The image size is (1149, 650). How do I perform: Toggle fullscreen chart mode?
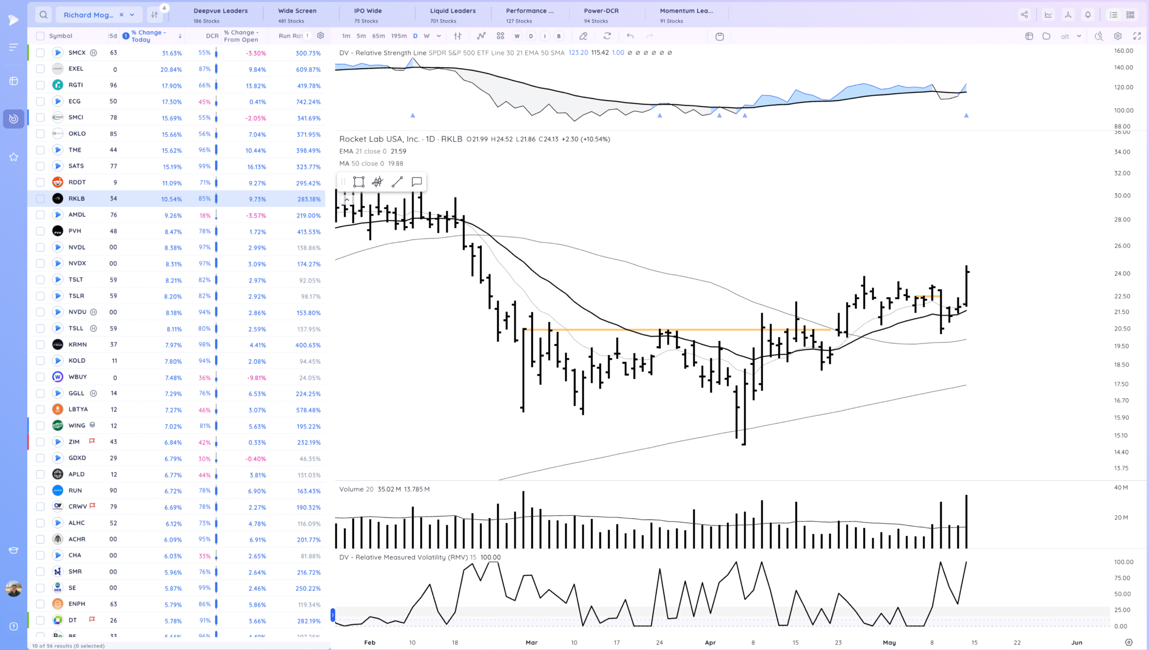click(x=1137, y=36)
